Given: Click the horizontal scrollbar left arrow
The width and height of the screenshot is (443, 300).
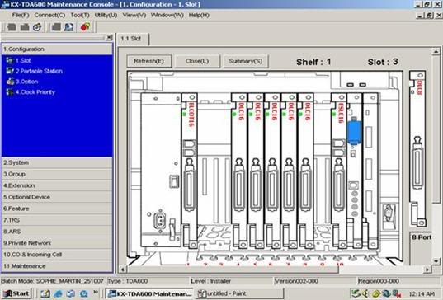Looking at the screenshot, I should pyautogui.click(x=122, y=270).
